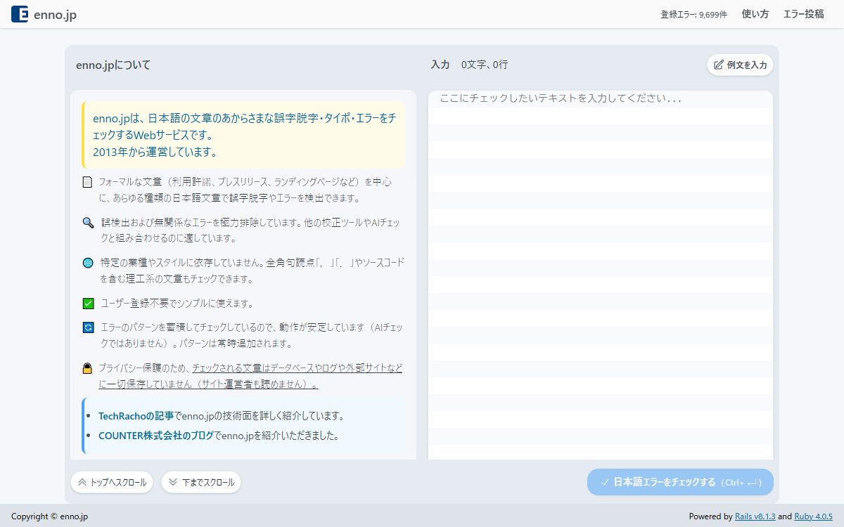844x527 pixels.
Task: Open the Ruby 4.0.5 footer link
Action: point(814,516)
